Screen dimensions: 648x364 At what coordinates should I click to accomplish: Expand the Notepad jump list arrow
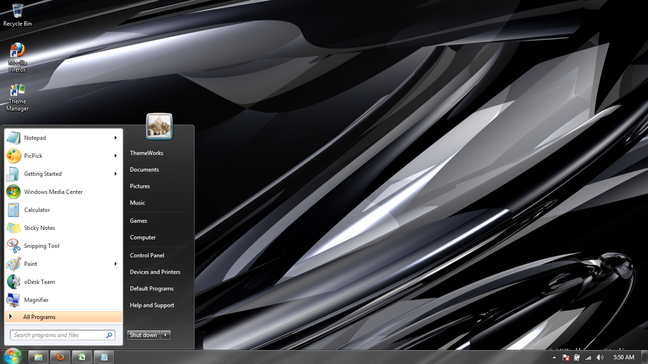click(x=115, y=138)
